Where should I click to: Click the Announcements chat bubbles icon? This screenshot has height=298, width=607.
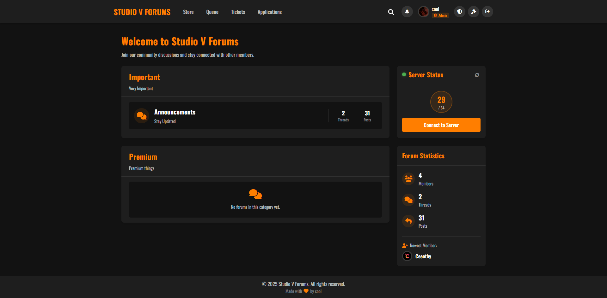point(142,116)
